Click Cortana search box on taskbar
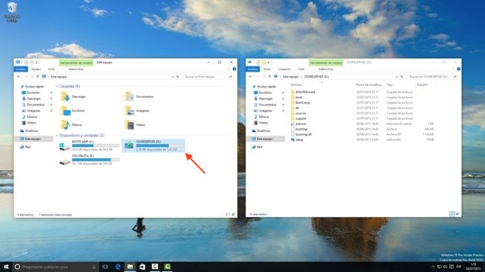This screenshot has width=485, height=272. coord(56,267)
